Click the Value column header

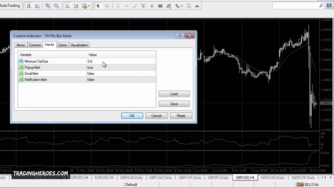click(x=121, y=55)
